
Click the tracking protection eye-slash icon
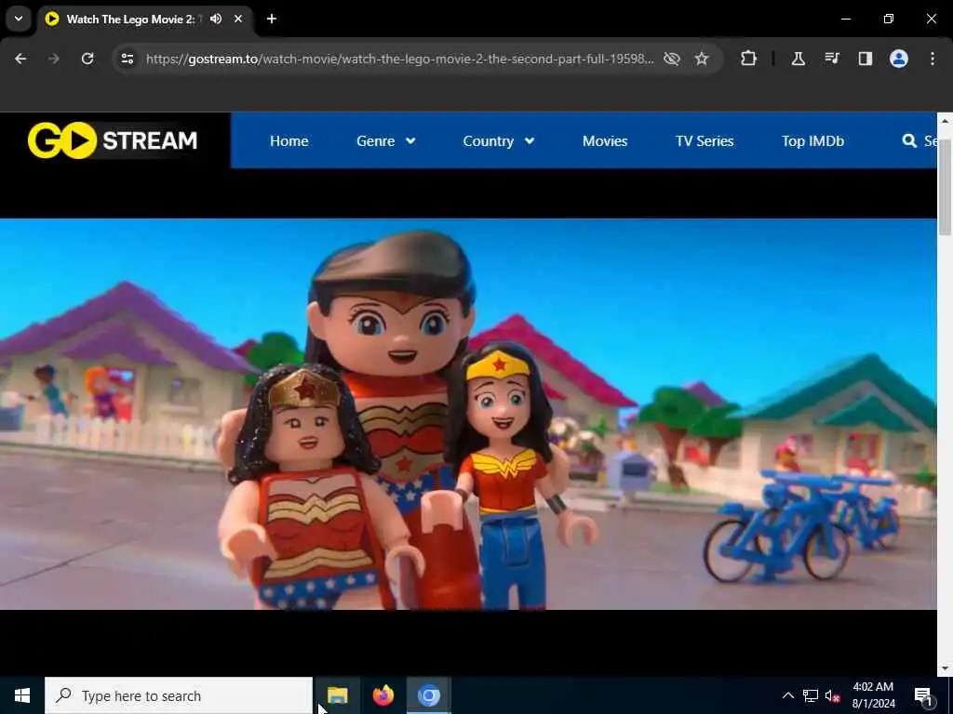point(672,59)
